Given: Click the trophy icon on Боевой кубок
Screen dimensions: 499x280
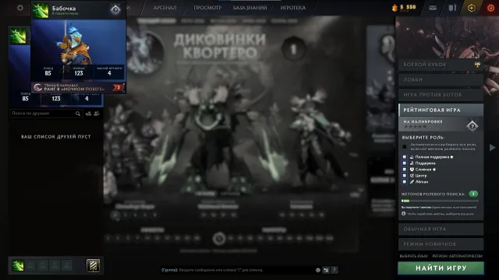Looking at the screenshot, I should 477,65.
